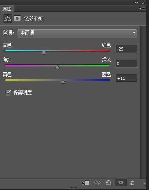Screen dimensions: 149x190
Task: Click the 0 magenta-green value field
Action: pos(127,64)
